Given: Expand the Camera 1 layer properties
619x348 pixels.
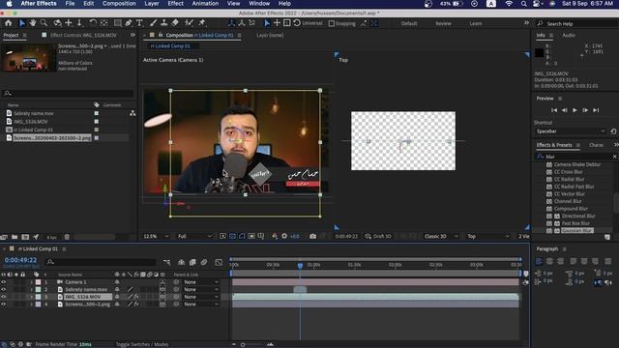Looking at the screenshot, I should coord(32,282).
